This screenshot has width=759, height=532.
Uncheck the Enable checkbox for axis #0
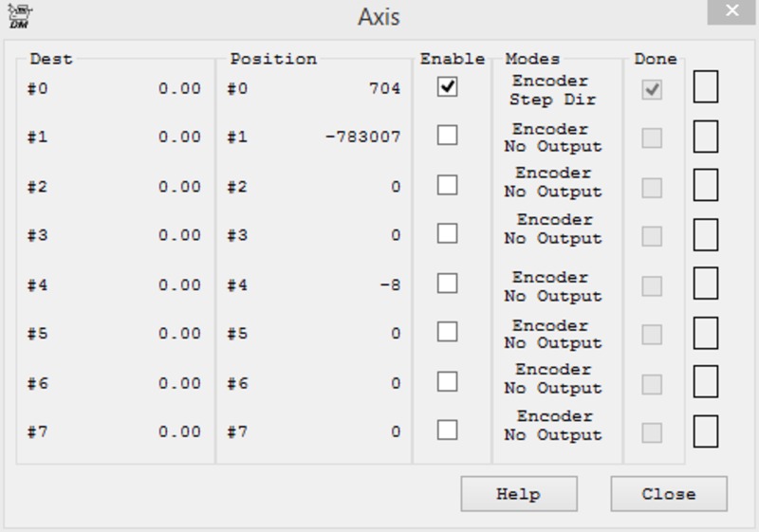pyautogui.click(x=447, y=87)
